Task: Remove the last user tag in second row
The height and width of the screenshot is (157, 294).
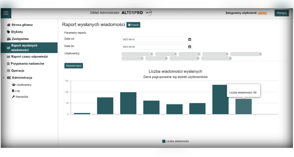Action: [230, 59]
